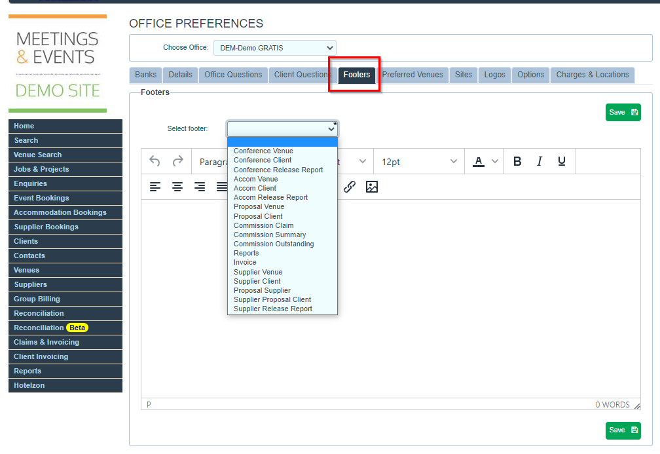
Task: Expand the text color options arrow
Action: click(x=495, y=161)
